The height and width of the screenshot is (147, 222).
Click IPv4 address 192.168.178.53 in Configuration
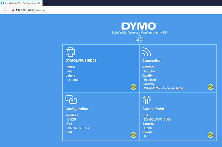coord(78,128)
